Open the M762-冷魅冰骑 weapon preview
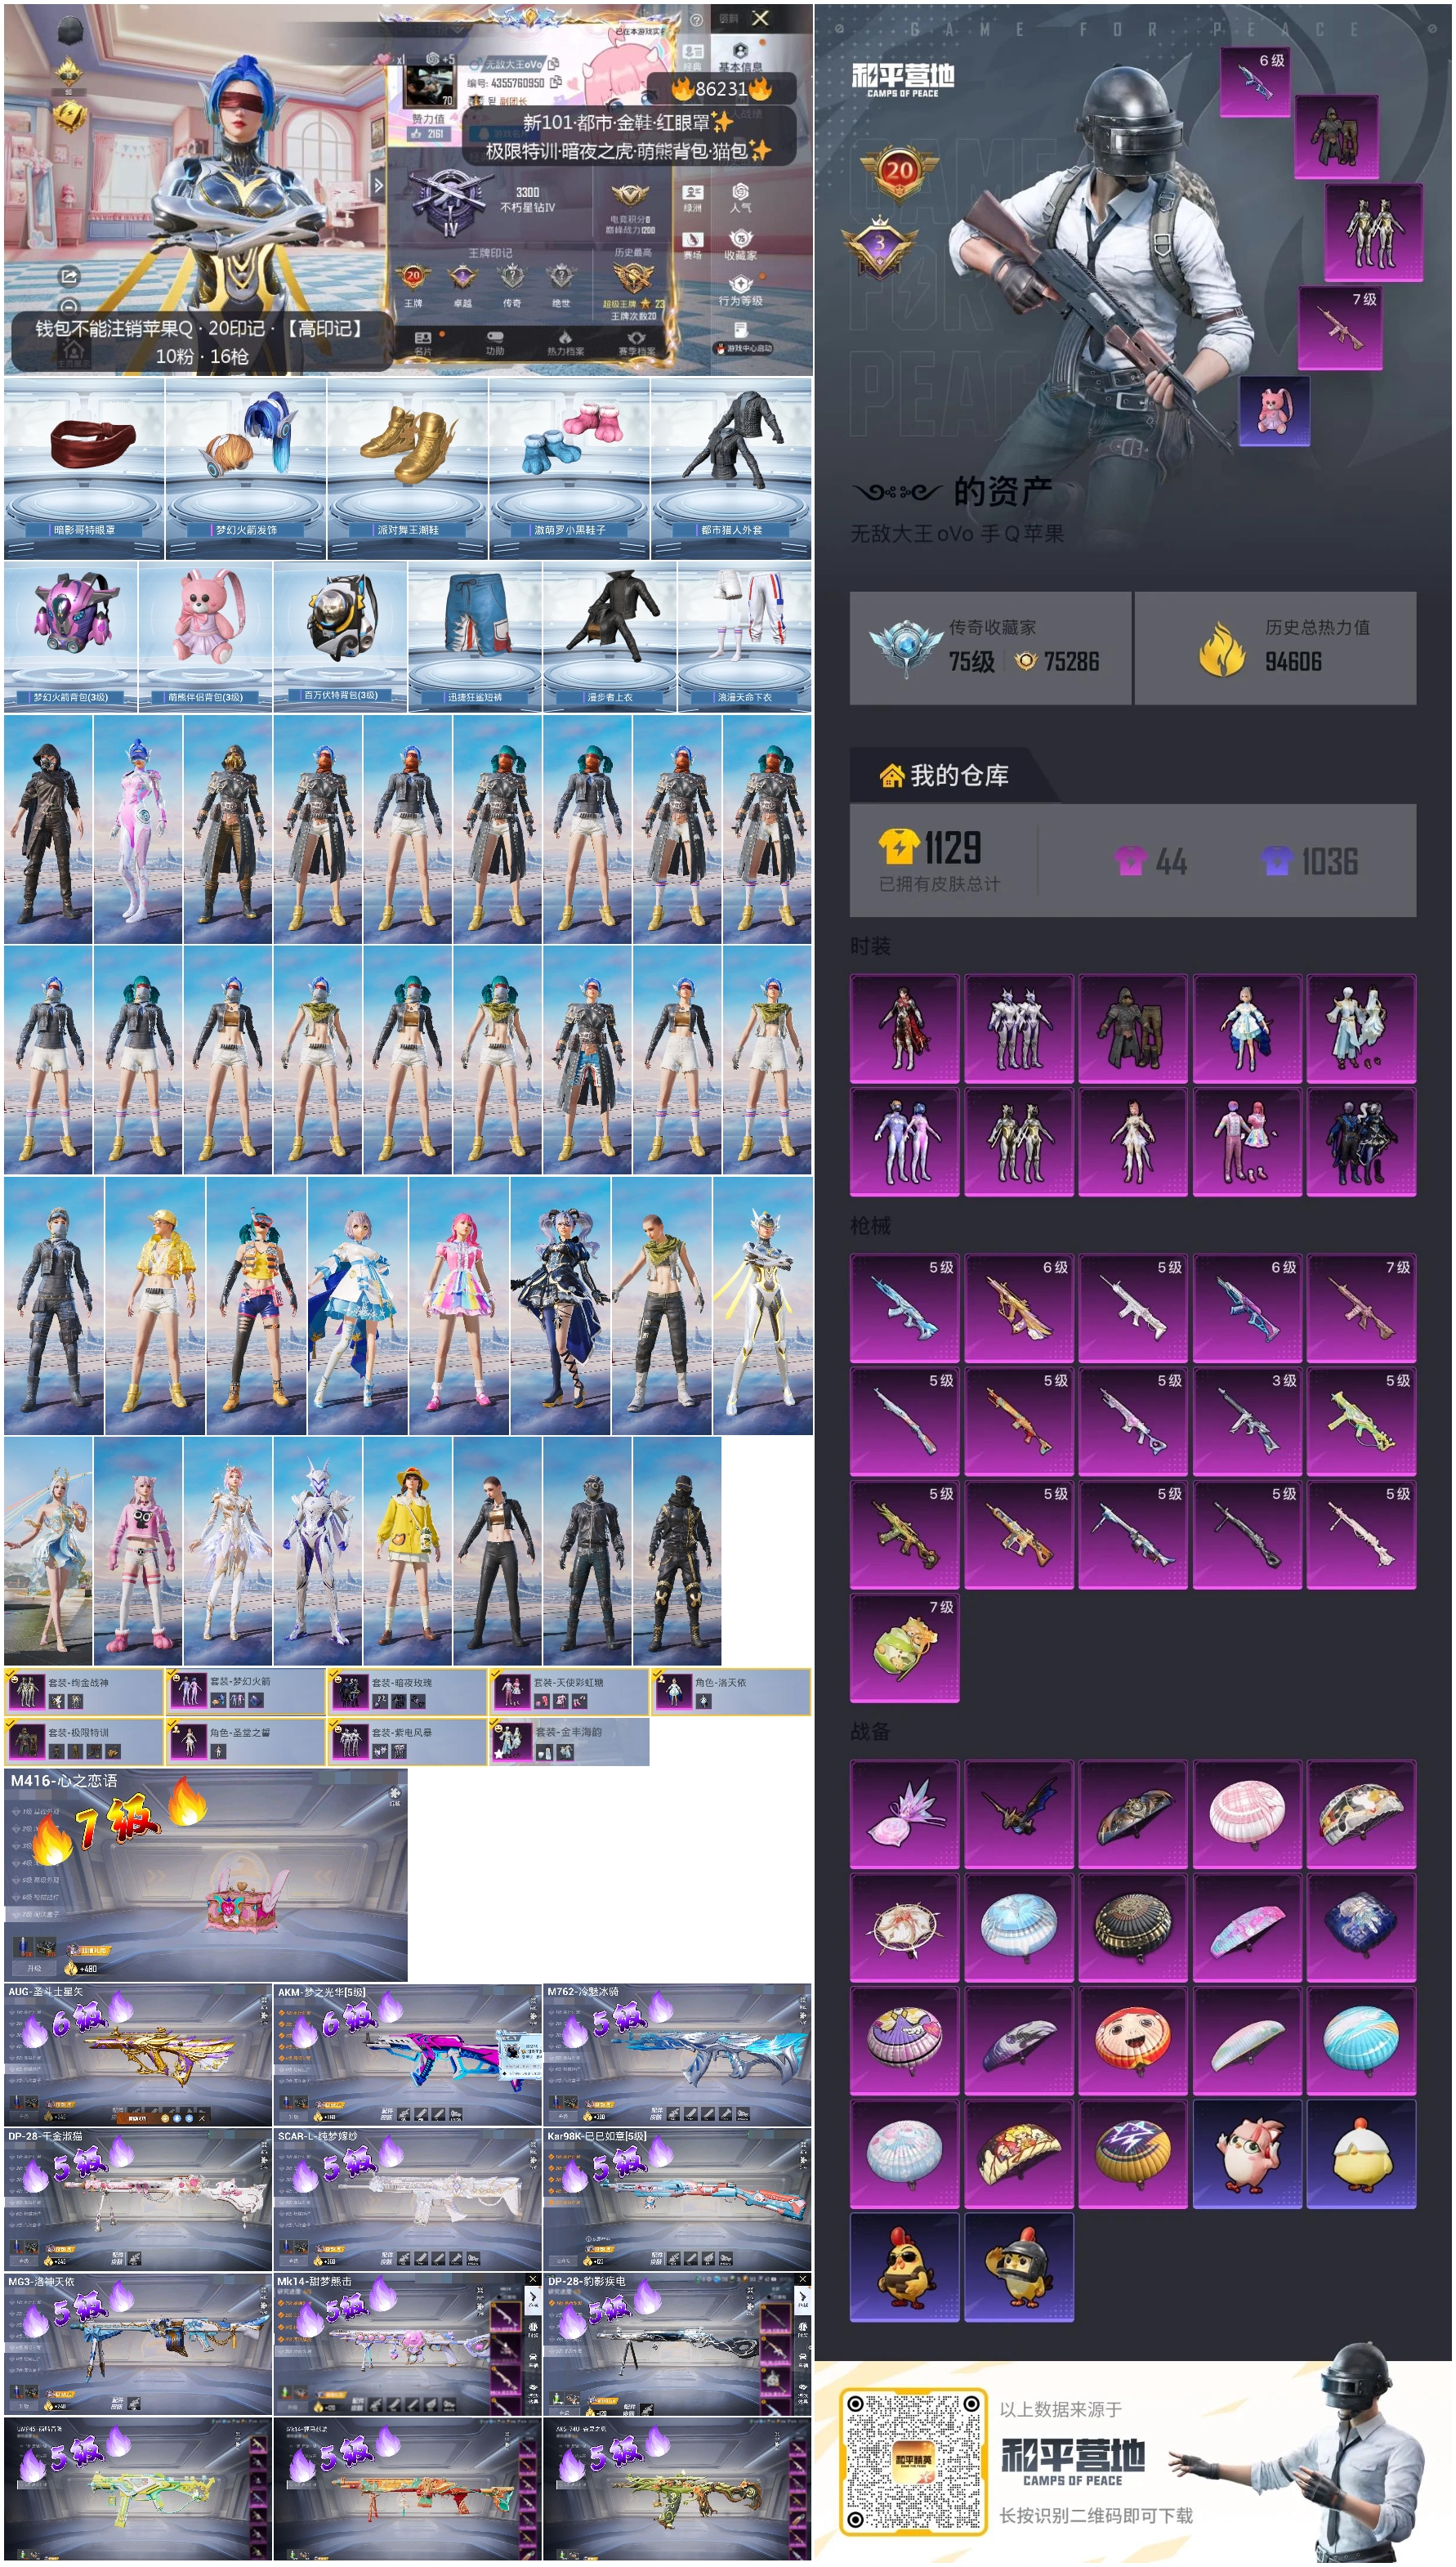The width and height of the screenshot is (1456, 2567). [x=677, y=2055]
